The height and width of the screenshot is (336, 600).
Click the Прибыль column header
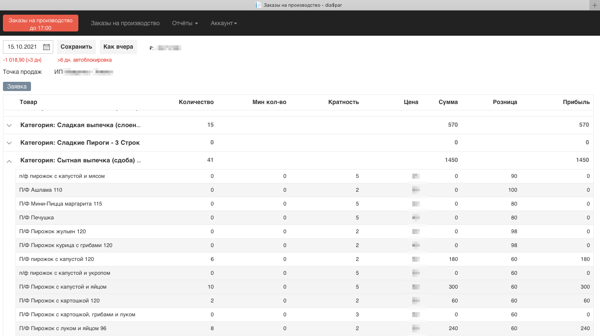click(x=576, y=102)
